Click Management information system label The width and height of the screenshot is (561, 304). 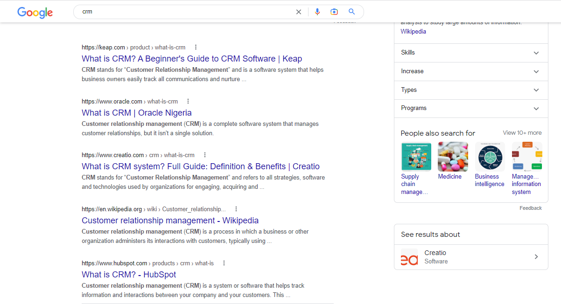[526, 184]
